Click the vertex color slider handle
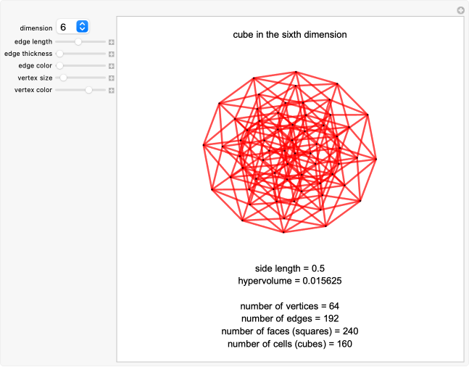The width and height of the screenshot is (469, 367). point(88,90)
